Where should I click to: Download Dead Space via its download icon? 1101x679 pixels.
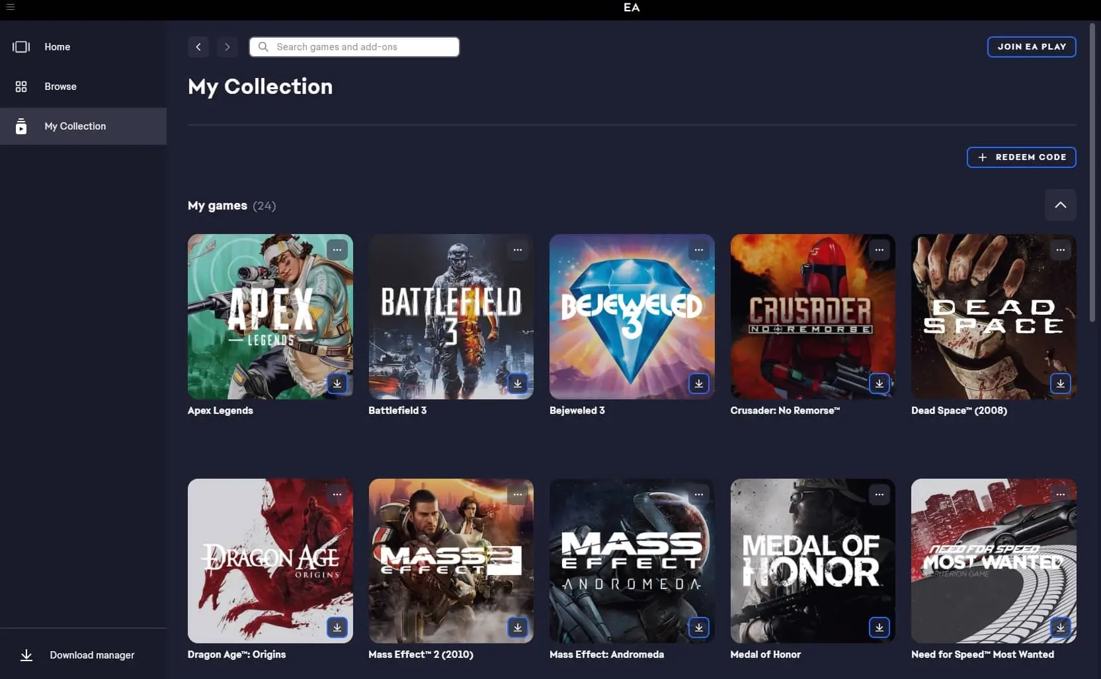pyautogui.click(x=1061, y=383)
